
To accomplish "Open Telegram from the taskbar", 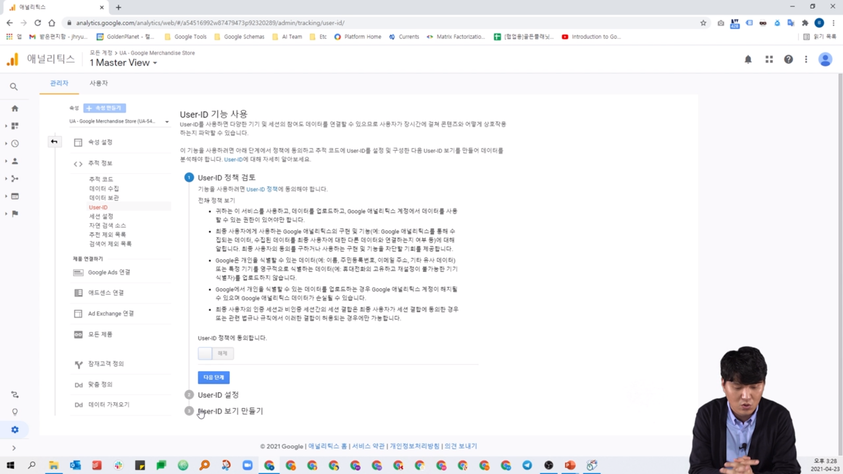I will (527, 465).
